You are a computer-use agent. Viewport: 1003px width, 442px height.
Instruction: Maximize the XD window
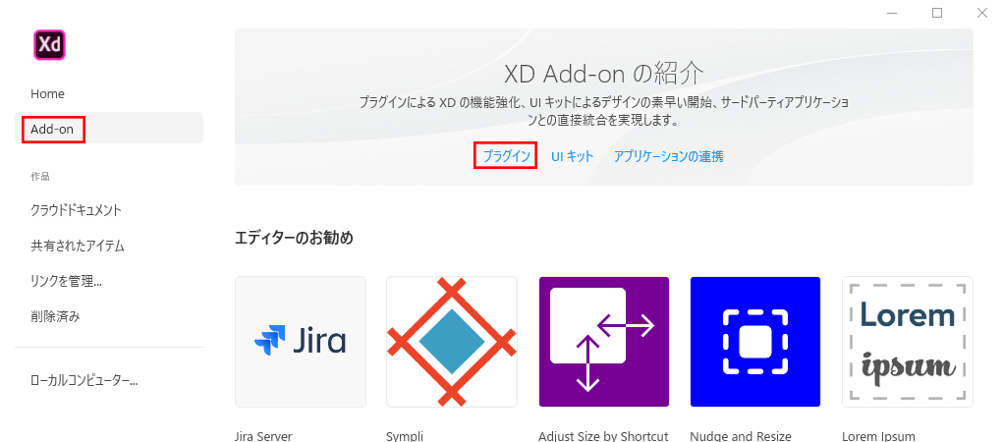click(x=937, y=12)
